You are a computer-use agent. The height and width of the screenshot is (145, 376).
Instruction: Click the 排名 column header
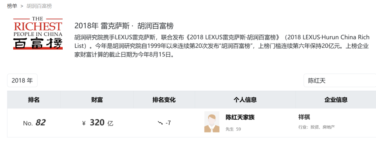pos(34,100)
